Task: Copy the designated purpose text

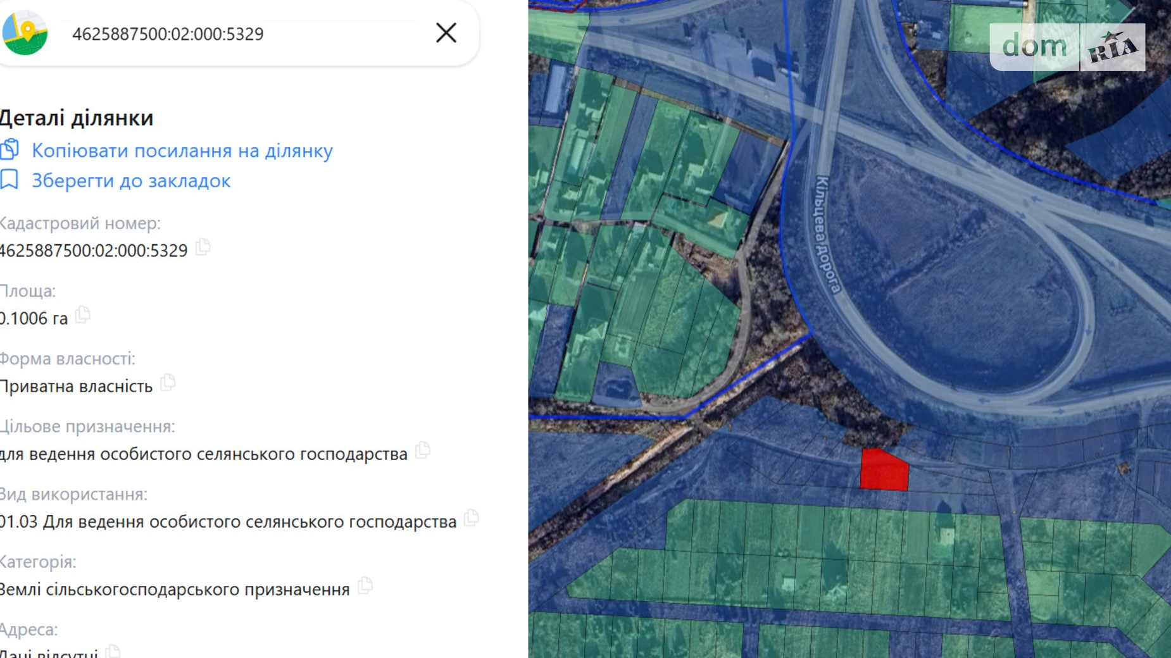Action: tap(423, 450)
